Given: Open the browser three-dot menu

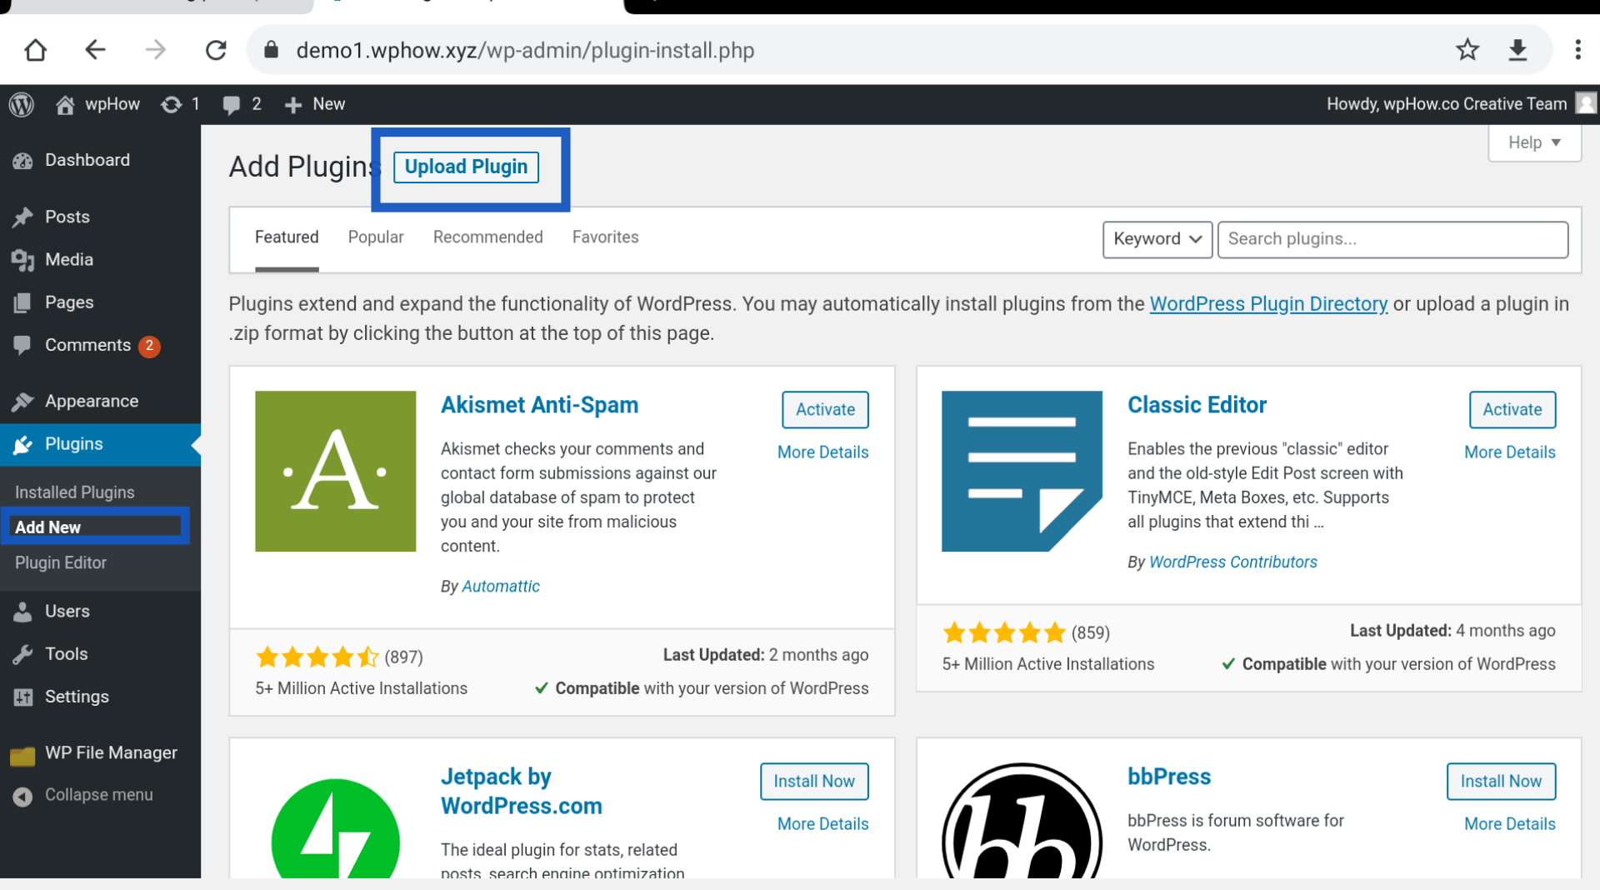Looking at the screenshot, I should pyautogui.click(x=1577, y=50).
